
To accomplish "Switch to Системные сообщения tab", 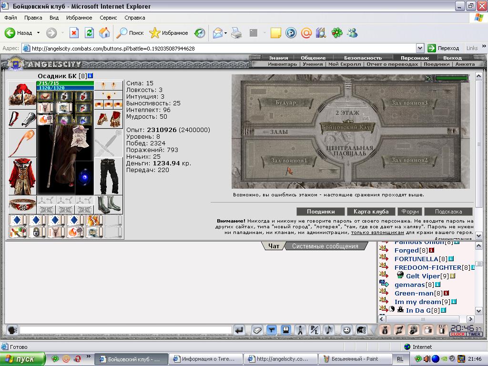I will (x=325, y=246).
